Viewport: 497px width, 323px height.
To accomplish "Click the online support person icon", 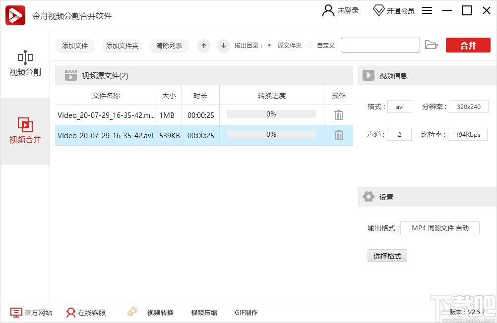I will pyautogui.click(x=71, y=313).
